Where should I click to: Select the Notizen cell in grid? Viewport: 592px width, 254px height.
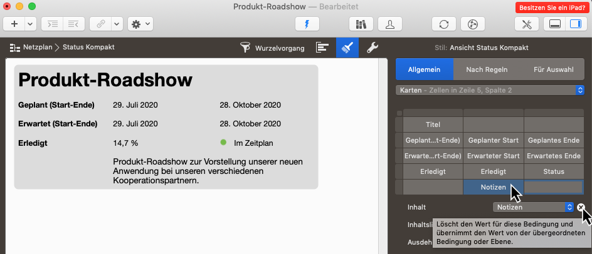click(493, 187)
